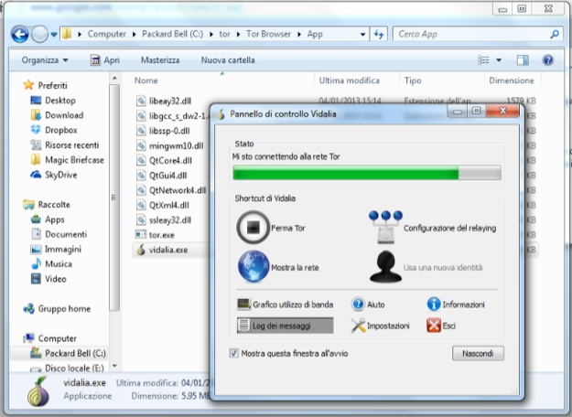Image resolution: width=572 pixels, height=417 pixels.
Task: Click the Tor connection progress bar
Action: pos(366,173)
